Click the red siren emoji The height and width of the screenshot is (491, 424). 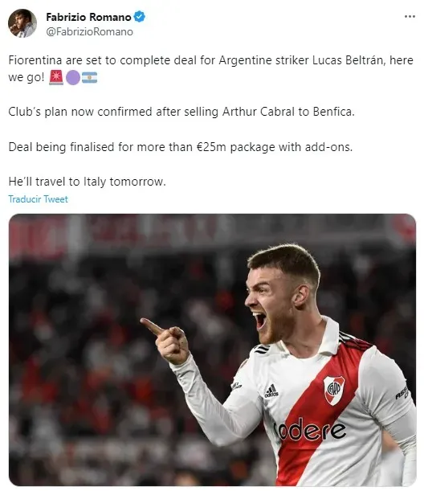pyautogui.click(x=56, y=77)
